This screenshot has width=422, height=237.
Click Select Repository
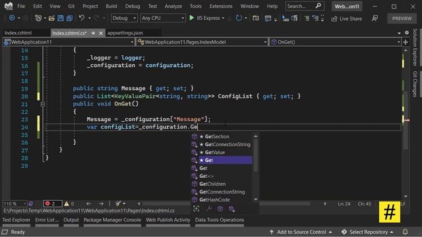(x=368, y=232)
